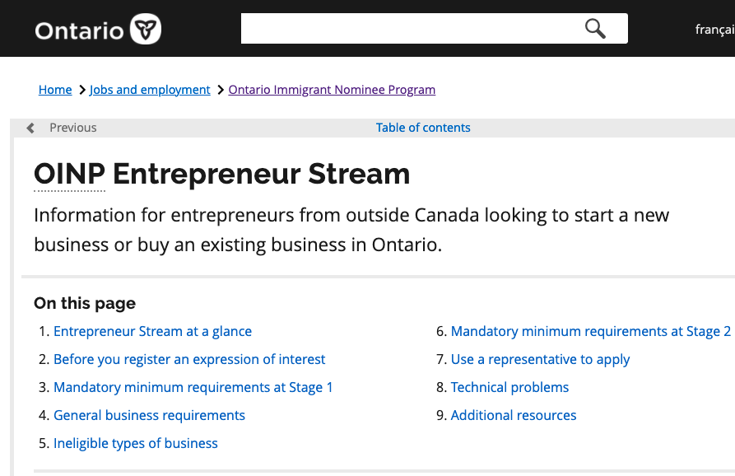735x476 pixels.
Task: Open Use a representative to apply
Action: [540, 359]
